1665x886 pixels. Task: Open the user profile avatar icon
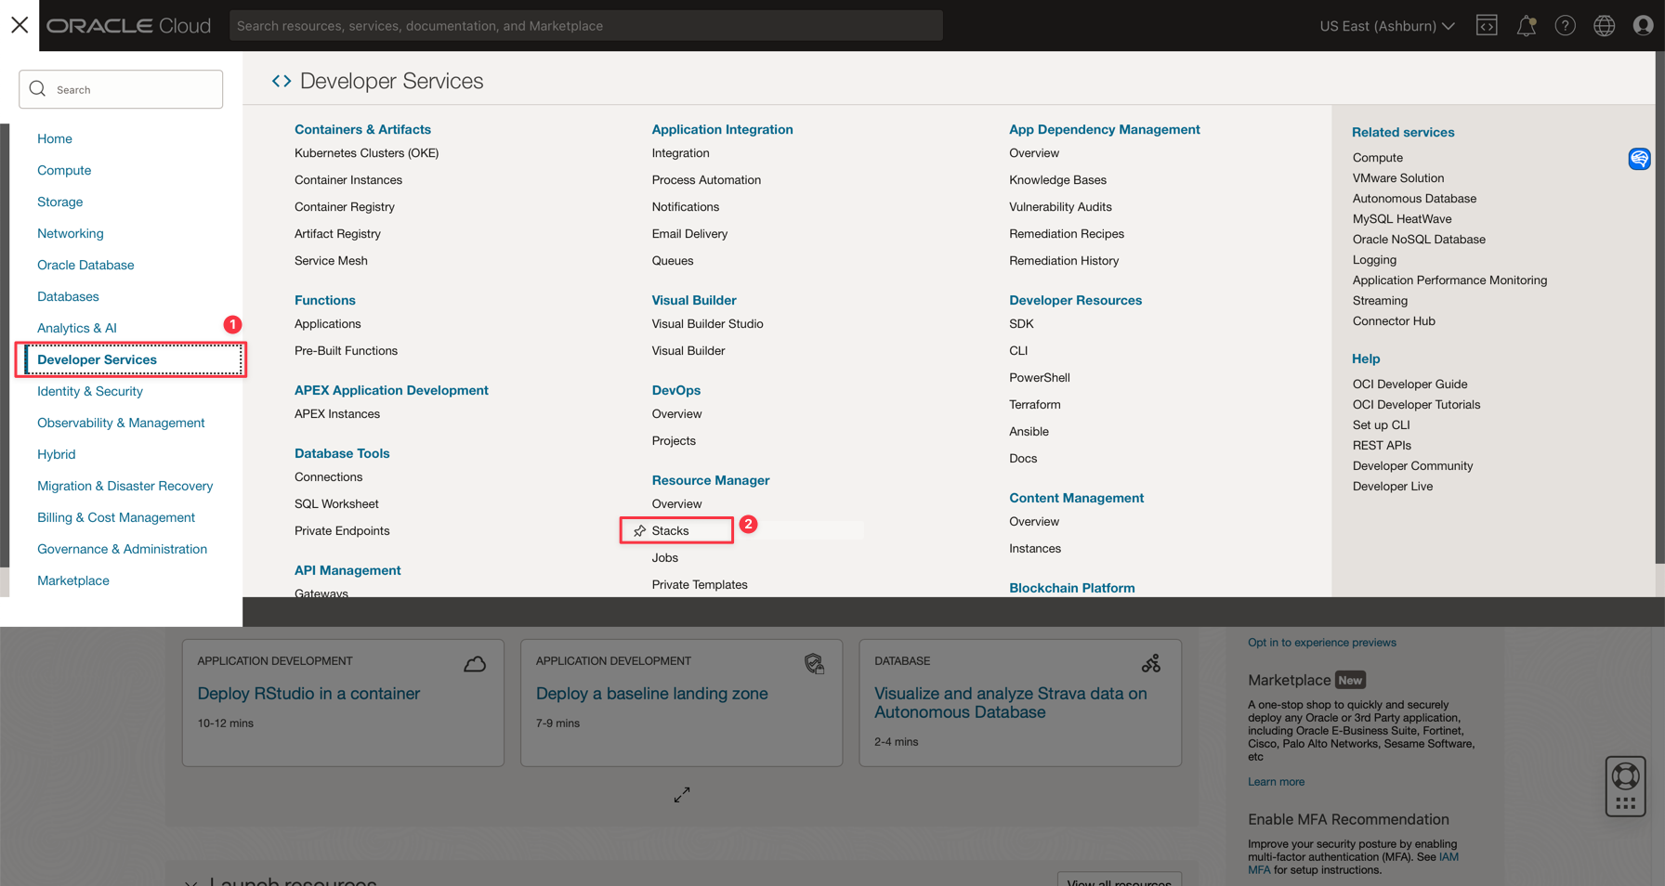click(1643, 26)
